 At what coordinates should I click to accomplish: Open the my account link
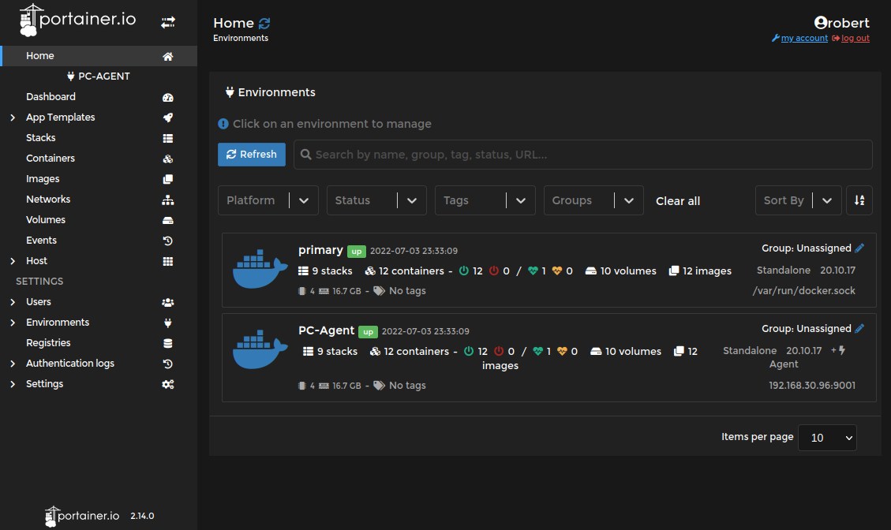[803, 39]
